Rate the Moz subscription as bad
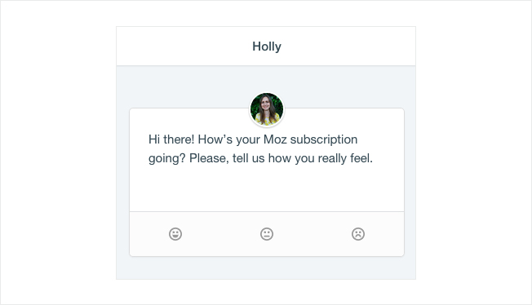 [358, 234]
